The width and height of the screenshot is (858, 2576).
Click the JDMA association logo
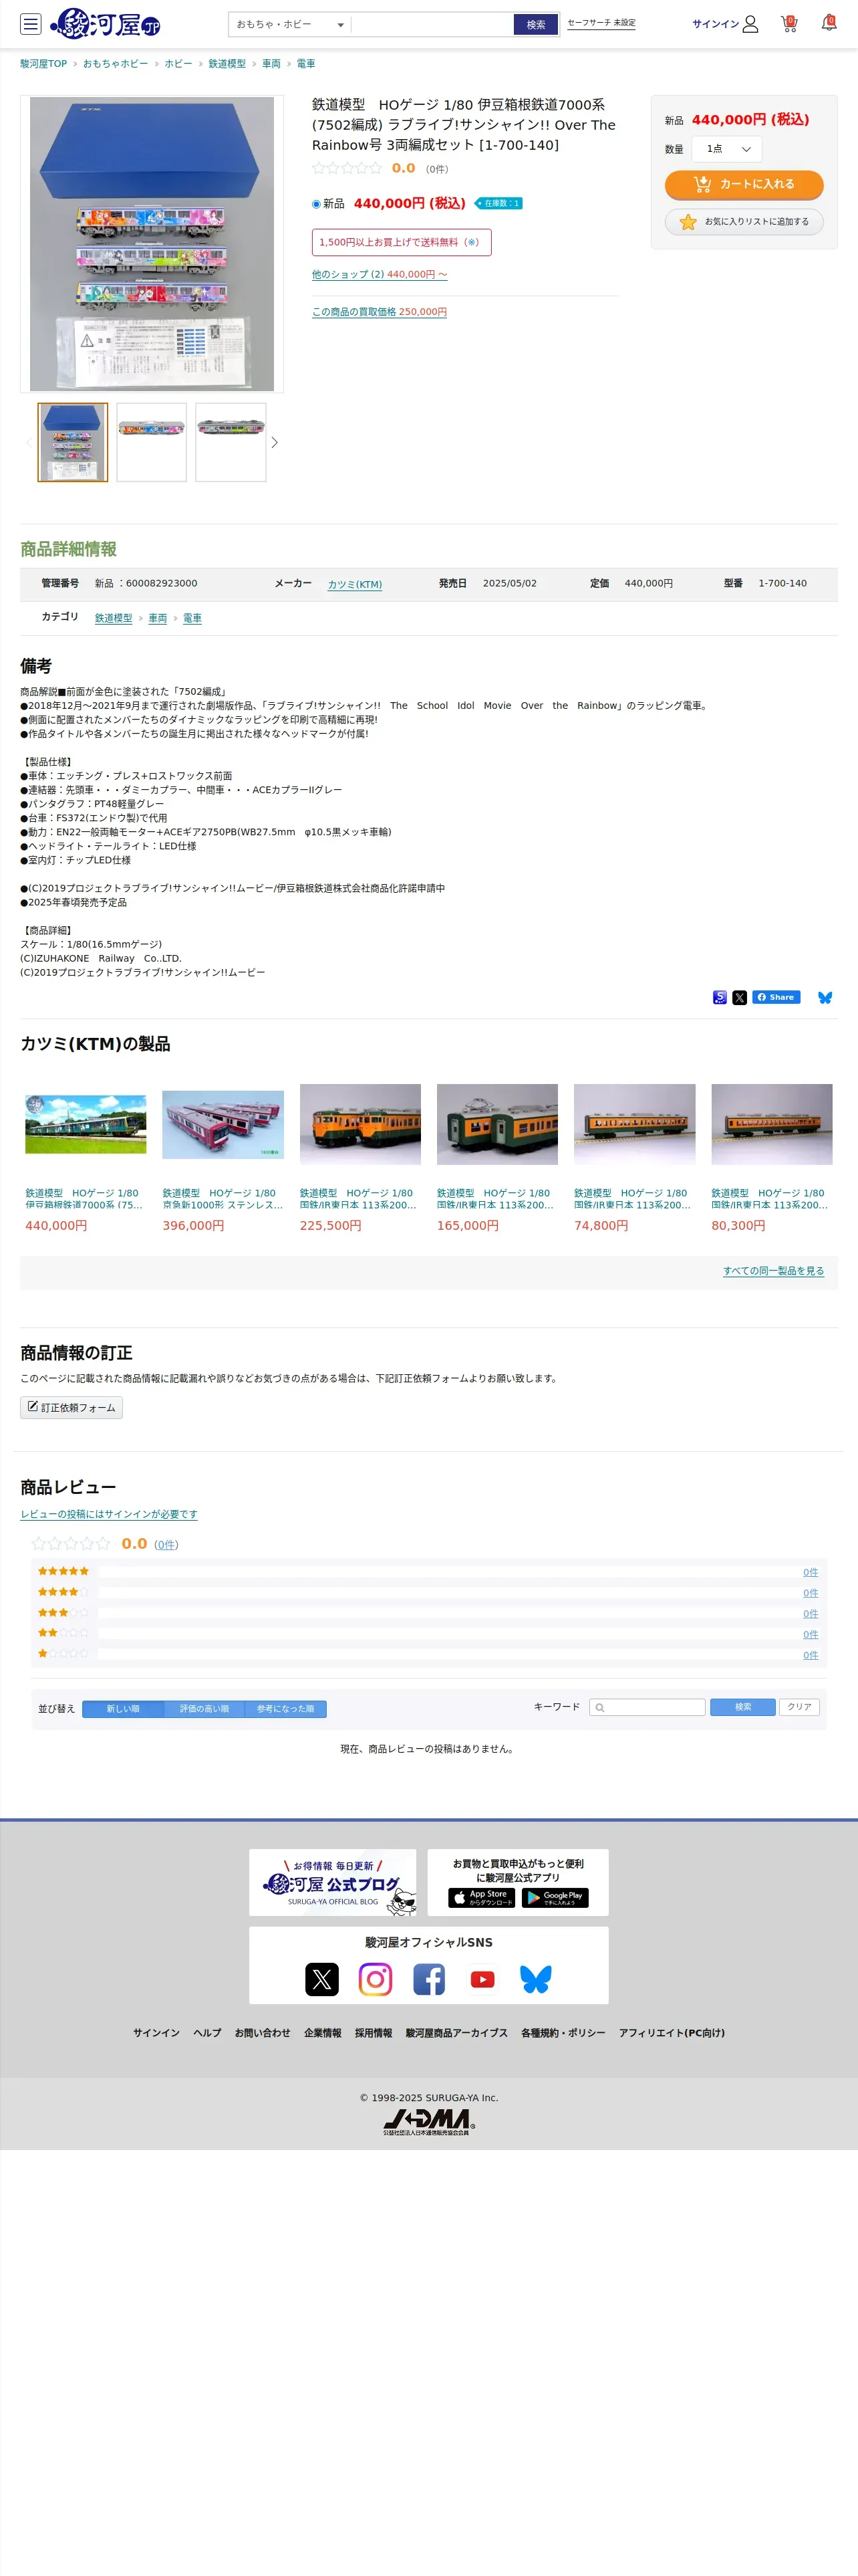click(428, 2122)
